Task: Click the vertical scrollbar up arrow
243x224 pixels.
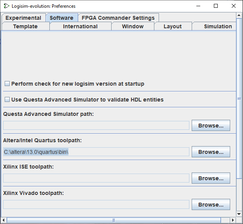Action: coord(239,15)
